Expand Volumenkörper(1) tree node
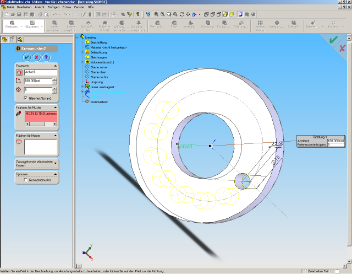The height and width of the screenshot is (274, 352). click(82, 62)
